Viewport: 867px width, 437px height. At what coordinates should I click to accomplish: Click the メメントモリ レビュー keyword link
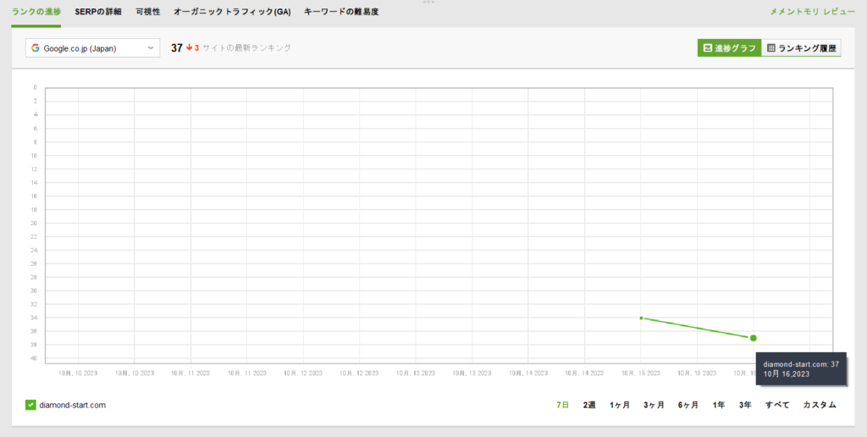tap(813, 12)
